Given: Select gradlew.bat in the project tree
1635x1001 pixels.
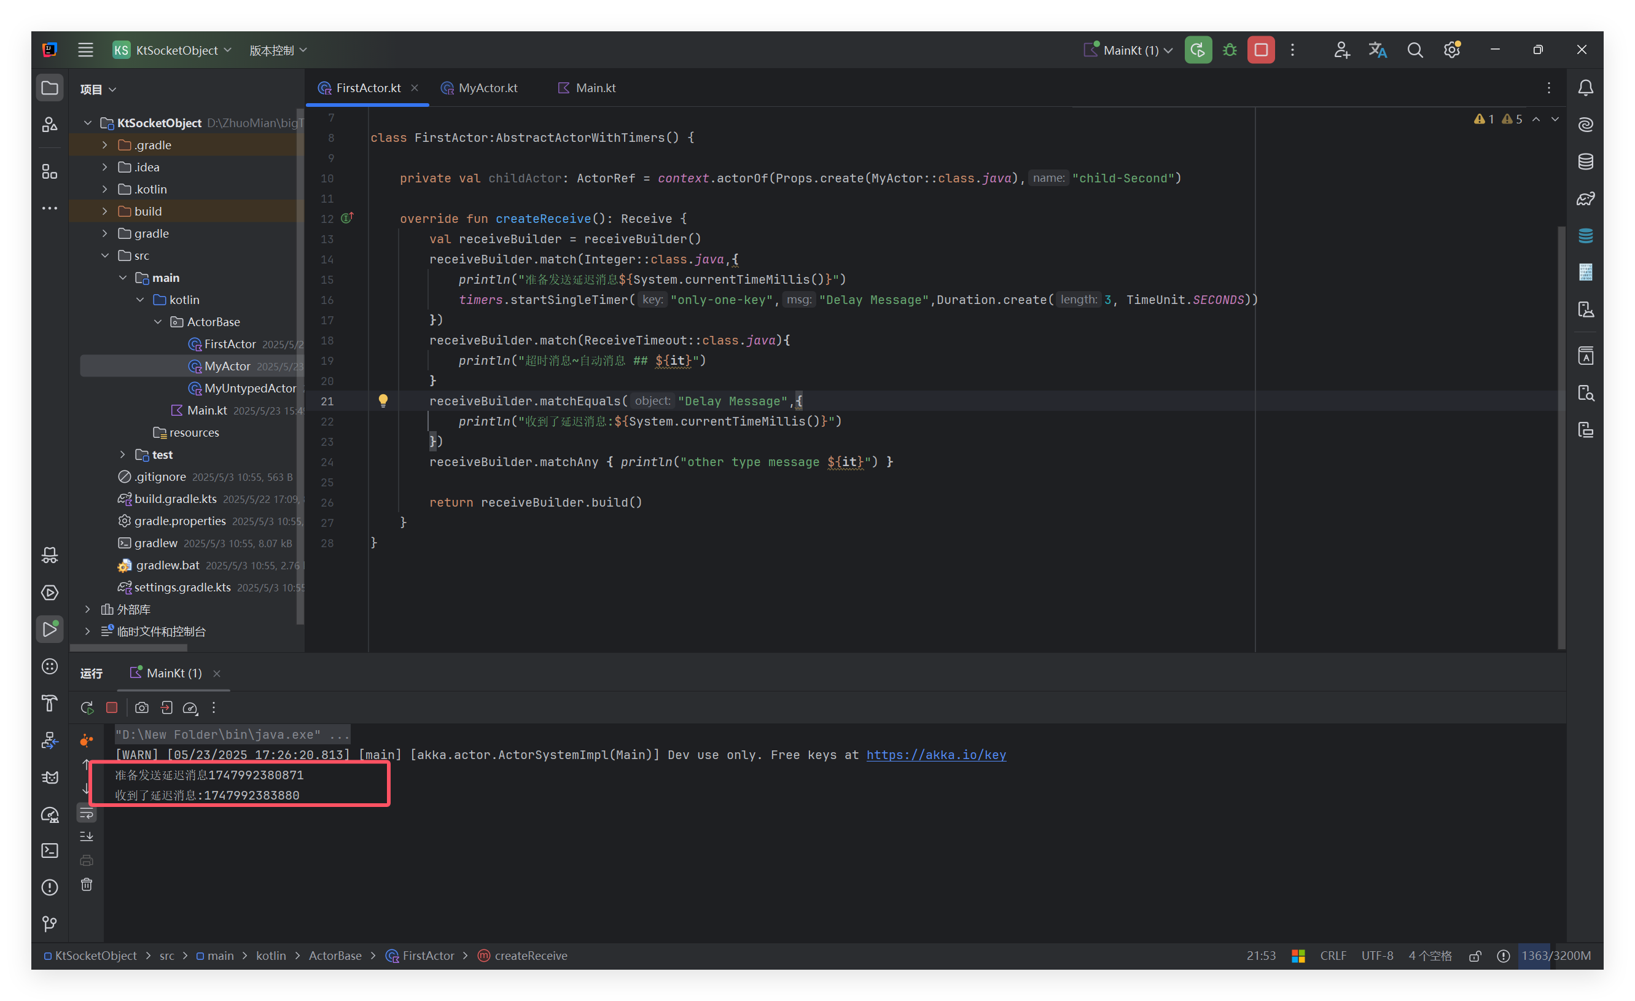Looking at the screenshot, I should [x=167, y=565].
